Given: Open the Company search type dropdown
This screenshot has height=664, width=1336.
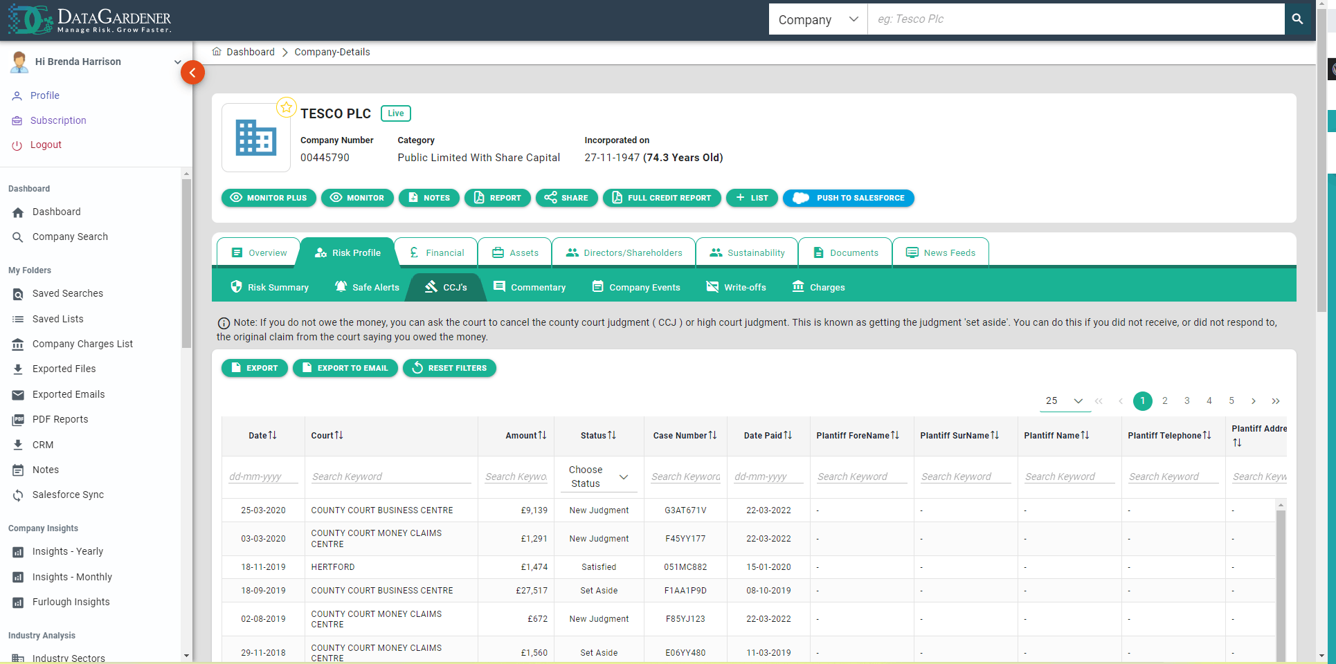Looking at the screenshot, I should click(x=818, y=19).
